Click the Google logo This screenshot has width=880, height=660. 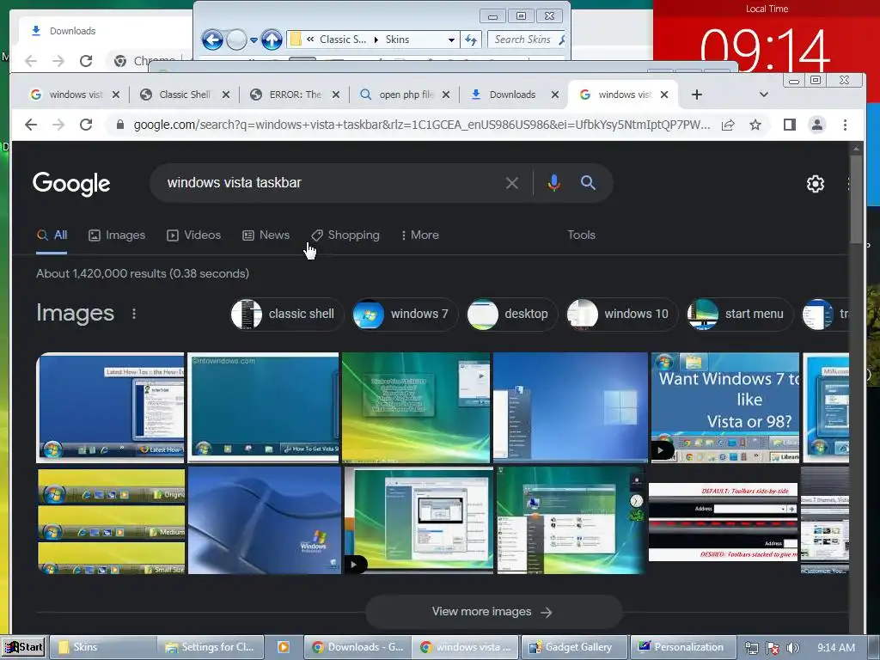(x=71, y=184)
